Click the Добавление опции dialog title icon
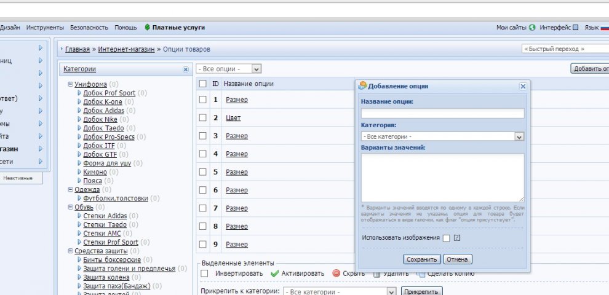 coord(362,86)
